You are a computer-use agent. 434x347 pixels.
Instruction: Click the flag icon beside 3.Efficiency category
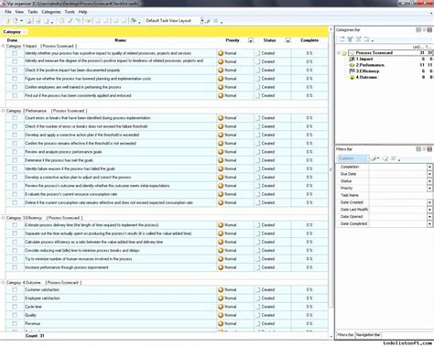coord(352,71)
